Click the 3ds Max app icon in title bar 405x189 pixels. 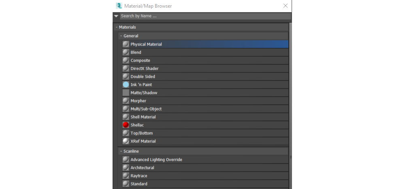click(x=119, y=6)
